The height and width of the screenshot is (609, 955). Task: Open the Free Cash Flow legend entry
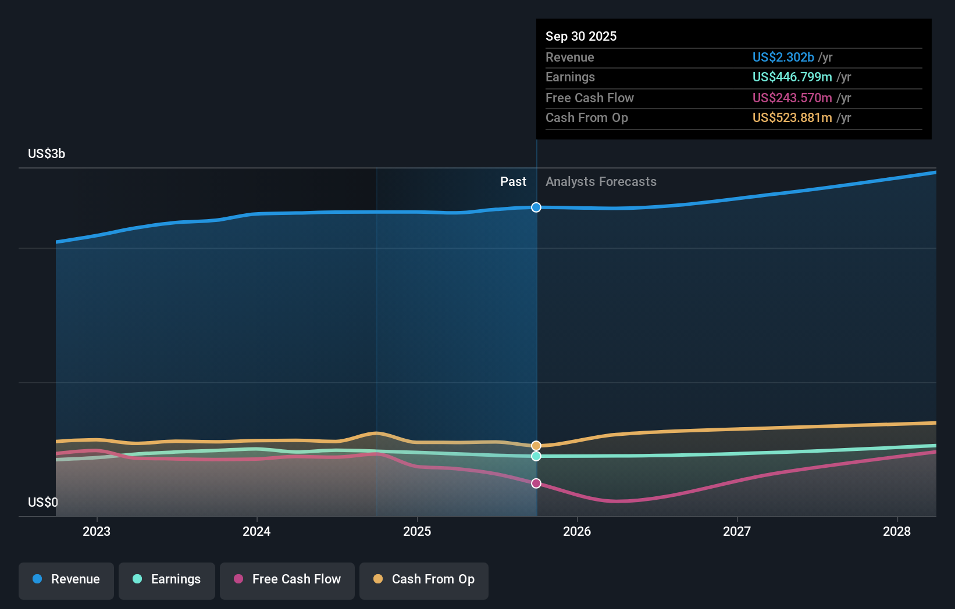pos(287,579)
